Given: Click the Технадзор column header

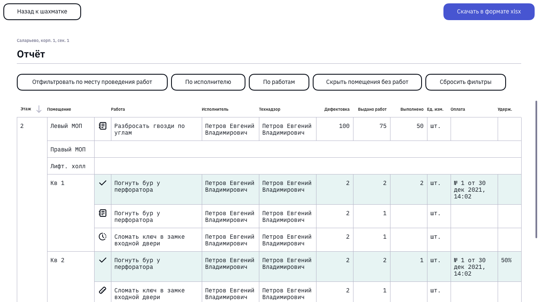Looking at the screenshot, I should pos(269,109).
